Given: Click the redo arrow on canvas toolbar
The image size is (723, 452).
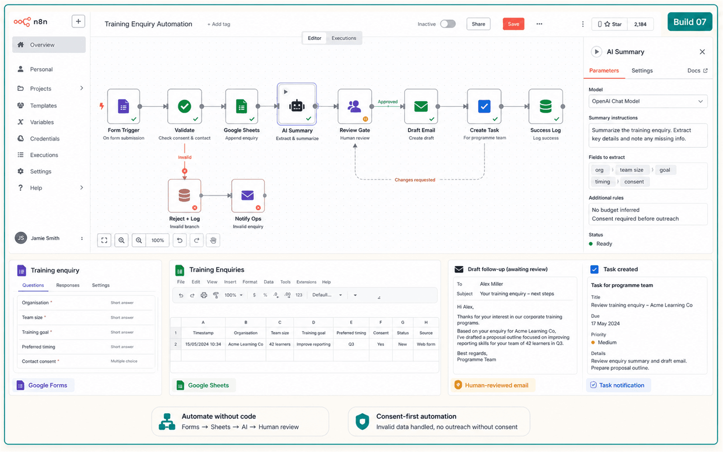Looking at the screenshot, I should pos(197,240).
